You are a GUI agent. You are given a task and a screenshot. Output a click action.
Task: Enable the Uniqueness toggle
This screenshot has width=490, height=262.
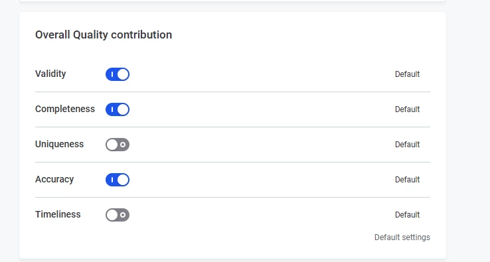117,145
